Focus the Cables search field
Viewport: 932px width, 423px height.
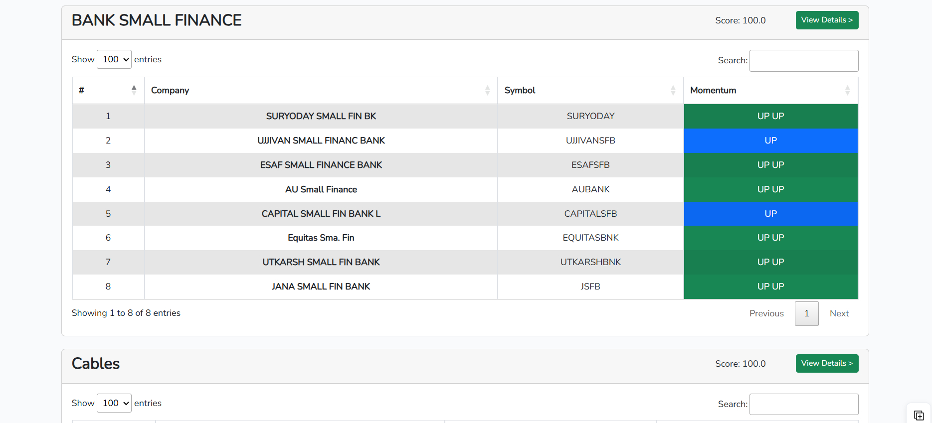pyautogui.click(x=804, y=404)
